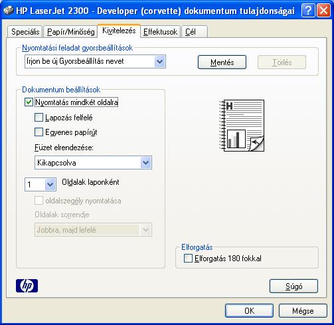Open the Gyorsbeállítás name dropdown arrow
The width and height of the screenshot is (334, 325).
tap(160, 62)
